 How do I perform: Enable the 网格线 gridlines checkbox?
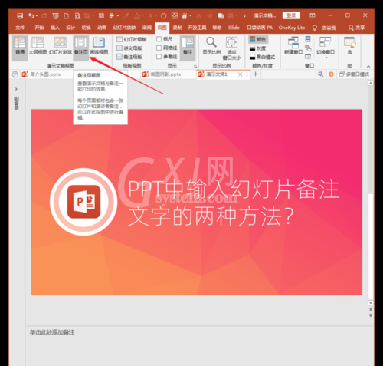[x=159, y=48]
